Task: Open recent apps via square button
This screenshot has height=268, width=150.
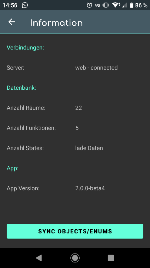Action: coord(111,258)
